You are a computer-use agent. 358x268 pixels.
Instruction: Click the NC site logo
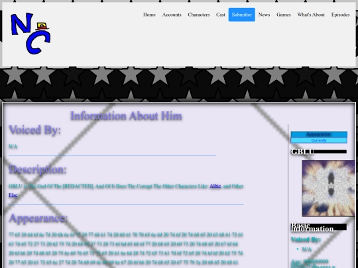[30, 34]
